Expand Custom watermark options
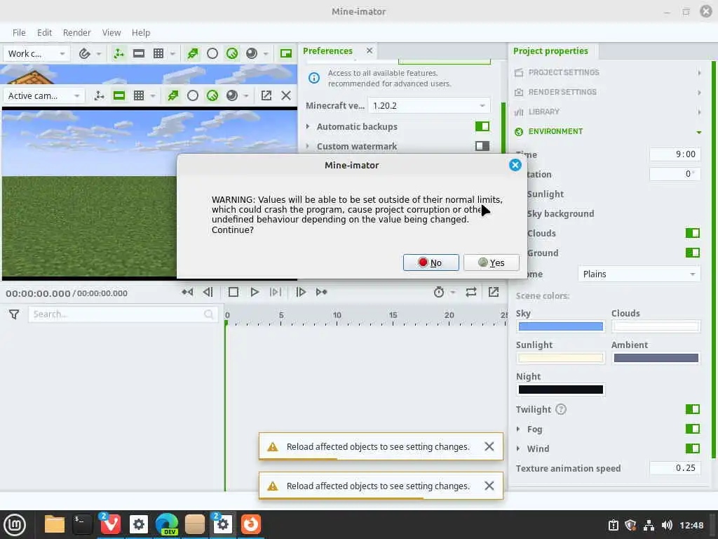The height and width of the screenshot is (539, 718). [x=308, y=146]
